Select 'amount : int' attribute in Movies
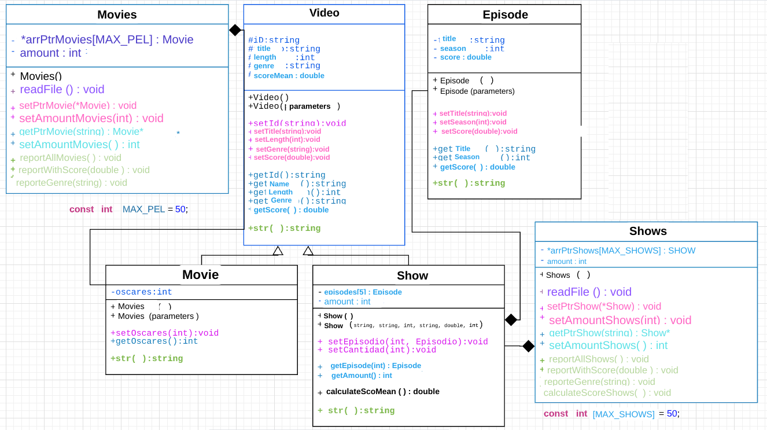Image resolution: width=767 pixels, height=430 pixels. pyautogui.click(x=50, y=53)
